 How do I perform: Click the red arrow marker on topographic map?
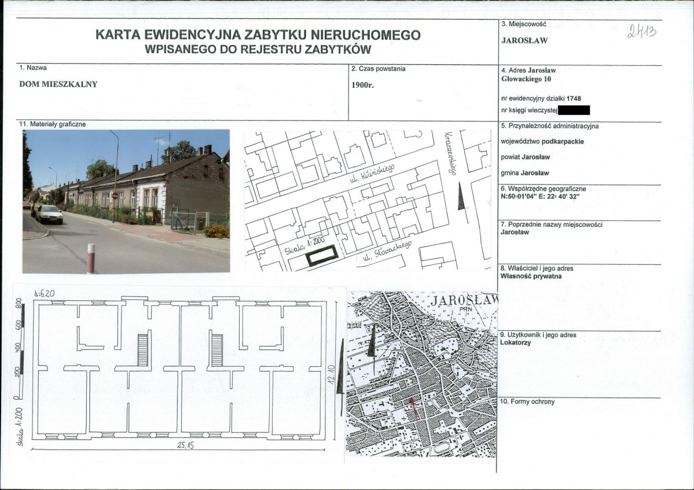tap(413, 408)
